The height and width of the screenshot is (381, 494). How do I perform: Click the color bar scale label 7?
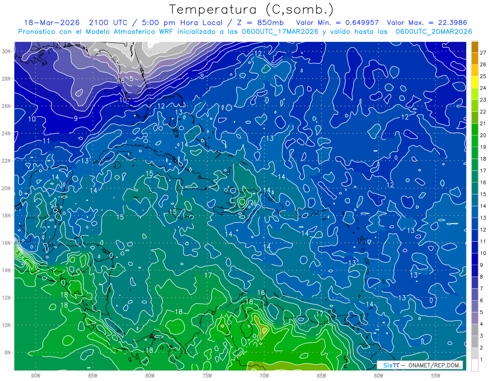pos(482,289)
